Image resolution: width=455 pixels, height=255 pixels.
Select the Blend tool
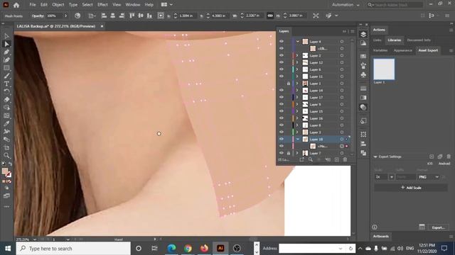[6, 140]
